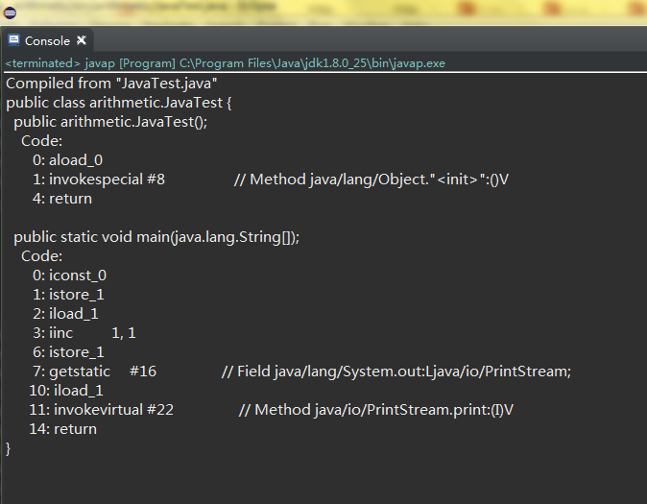
Task: Click the '11: invokevirtual #22' instruction
Action: coord(102,410)
